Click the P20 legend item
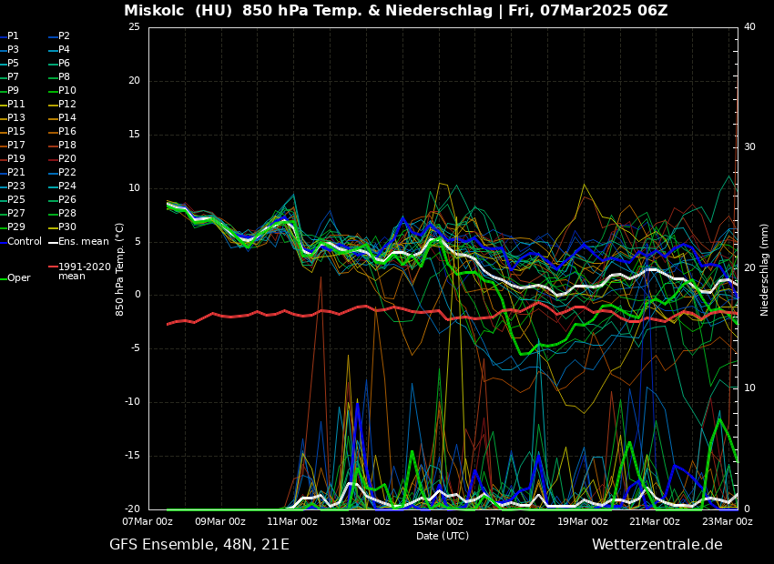Viewport: 774px width, 564px height. 66,159
